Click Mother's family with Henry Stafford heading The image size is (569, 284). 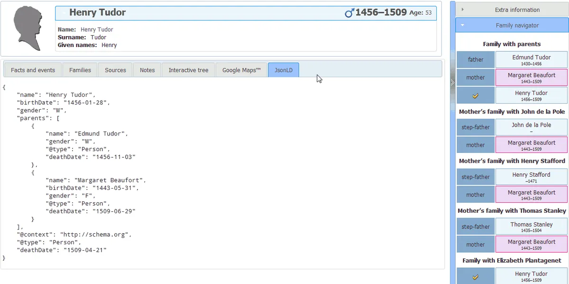[512, 161]
